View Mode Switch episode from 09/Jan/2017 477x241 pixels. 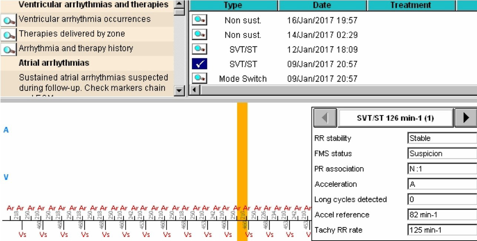click(x=199, y=78)
